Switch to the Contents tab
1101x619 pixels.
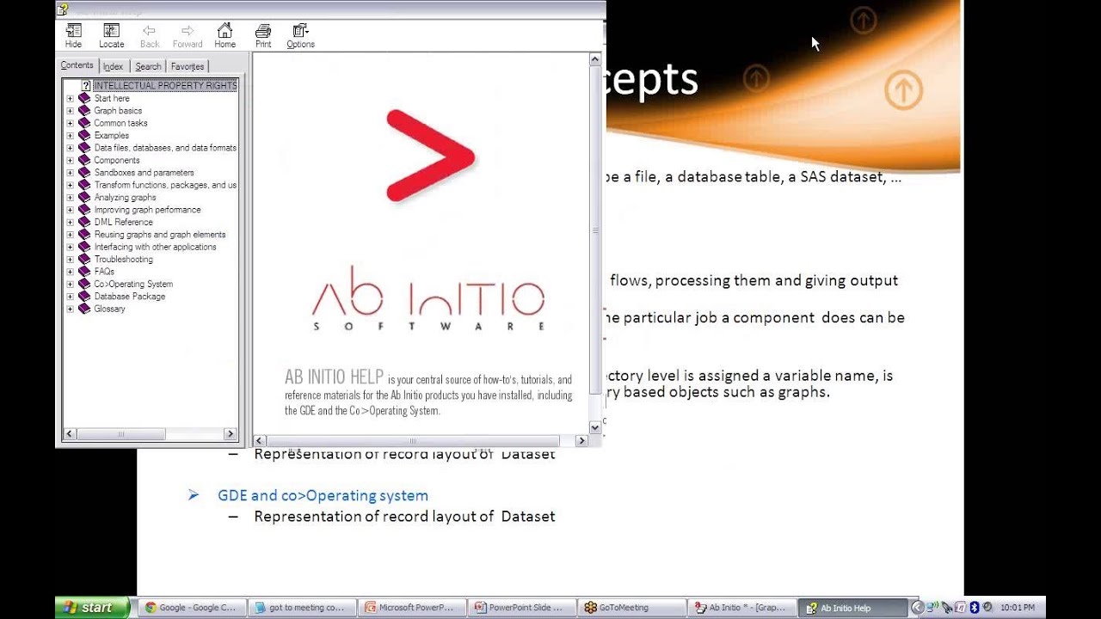pos(77,65)
